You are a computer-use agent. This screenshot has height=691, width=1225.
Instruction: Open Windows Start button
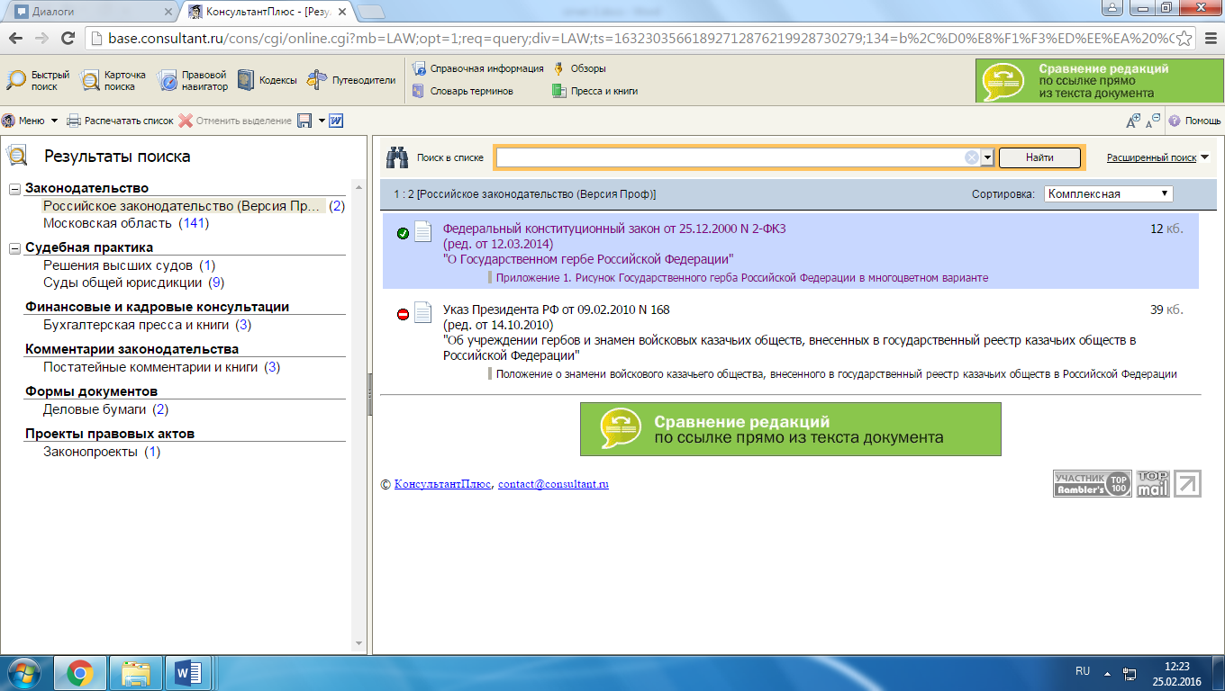tap(24, 672)
